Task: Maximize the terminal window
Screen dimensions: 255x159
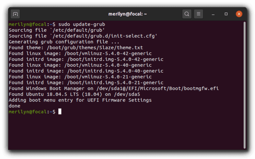Action: (226, 14)
